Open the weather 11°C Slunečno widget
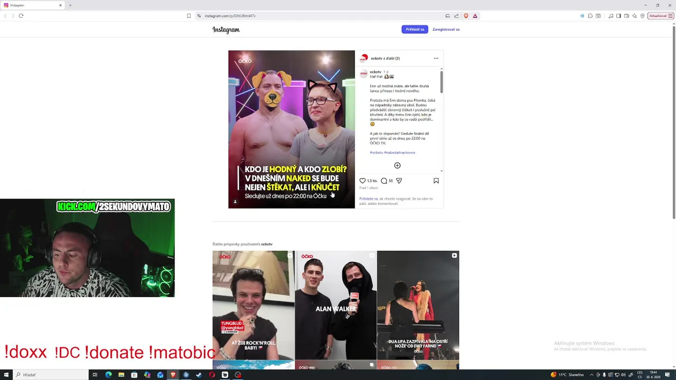 pyautogui.click(x=568, y=375)
